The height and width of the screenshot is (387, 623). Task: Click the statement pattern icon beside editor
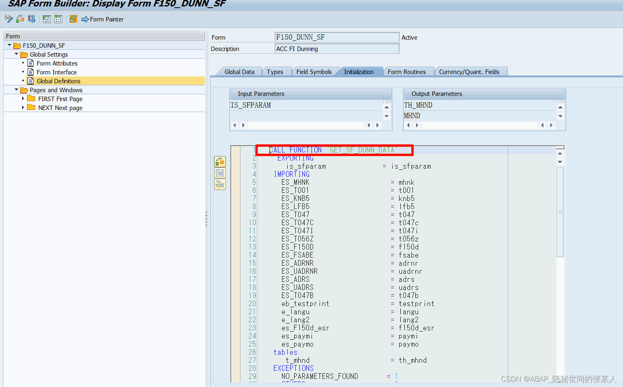(x=220, y=173)
